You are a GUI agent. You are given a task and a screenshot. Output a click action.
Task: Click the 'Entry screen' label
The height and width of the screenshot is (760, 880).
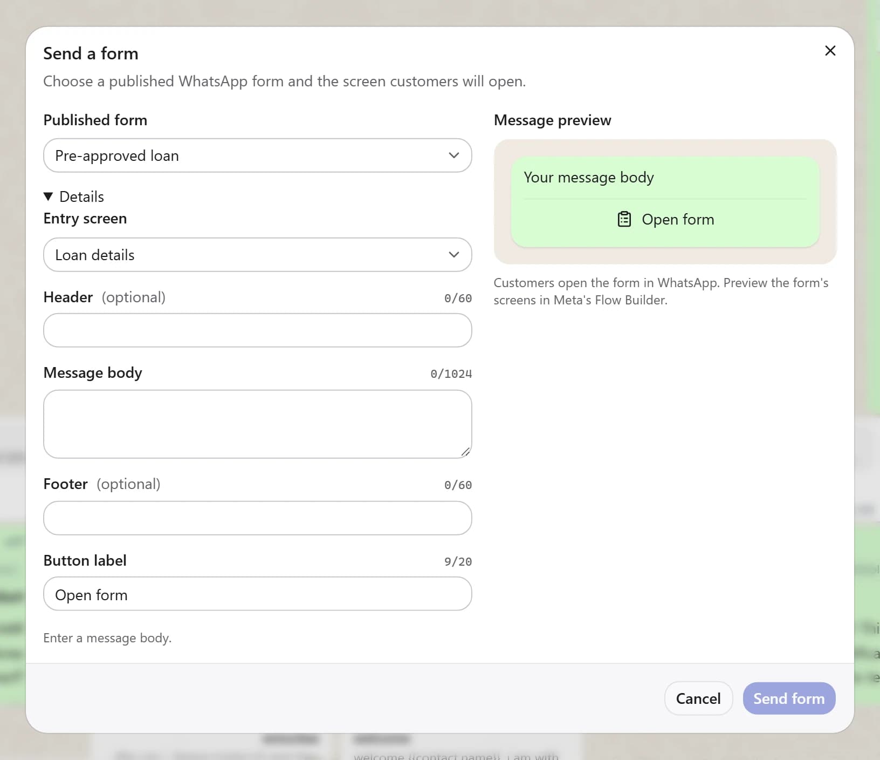tap(85, 219)
